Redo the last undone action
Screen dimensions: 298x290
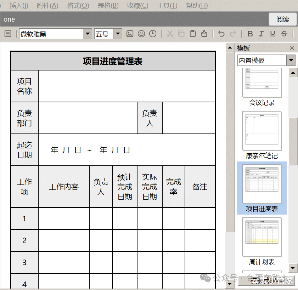(x=232, y=34)
